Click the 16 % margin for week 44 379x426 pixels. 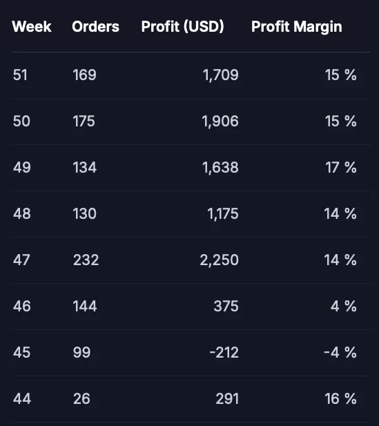point(341,398)
